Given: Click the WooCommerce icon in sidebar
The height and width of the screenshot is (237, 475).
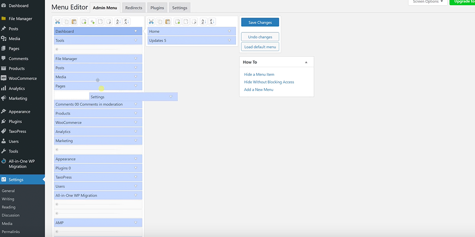Looking at the screenshot, I should tap(4, 78).
